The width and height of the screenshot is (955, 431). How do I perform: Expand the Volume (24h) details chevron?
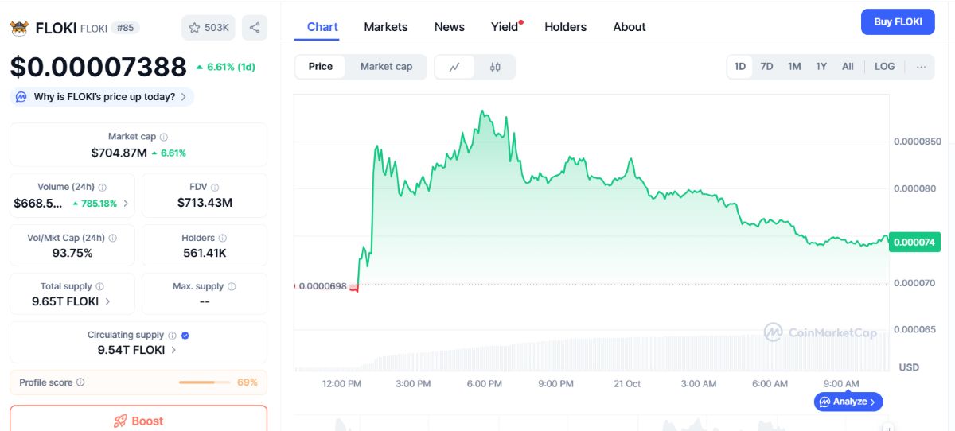coord(125,204)
